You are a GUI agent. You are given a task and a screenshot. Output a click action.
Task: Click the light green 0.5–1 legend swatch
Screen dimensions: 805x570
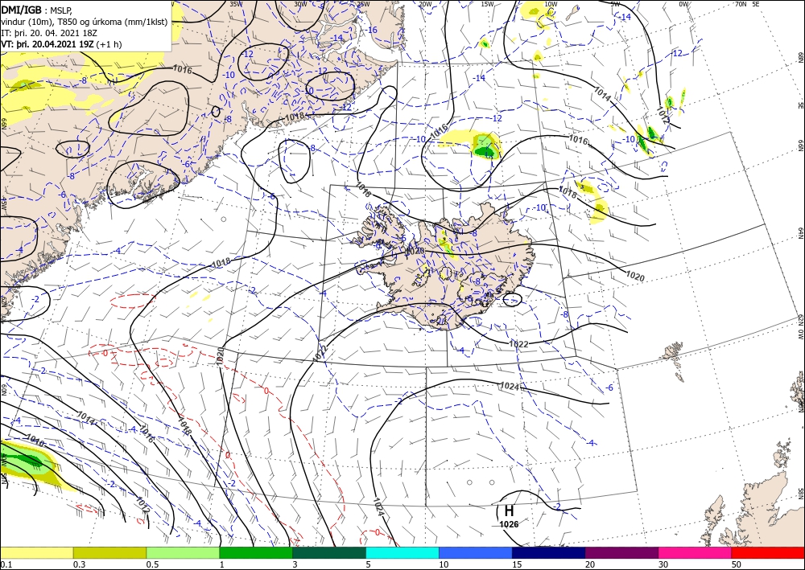click(x=183, y=552)
